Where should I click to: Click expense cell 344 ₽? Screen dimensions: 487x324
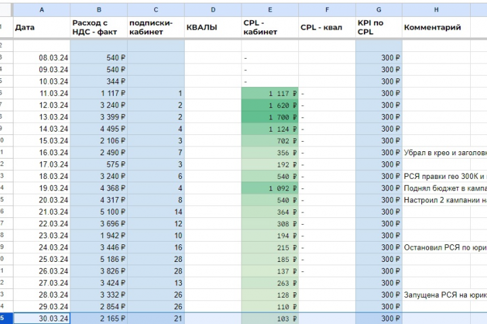(99, 81)
